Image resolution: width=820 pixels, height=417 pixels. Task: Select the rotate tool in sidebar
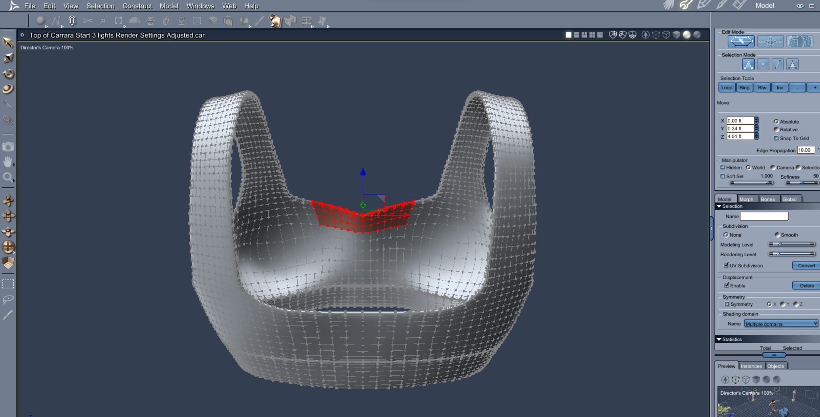[x=8, y=74]
